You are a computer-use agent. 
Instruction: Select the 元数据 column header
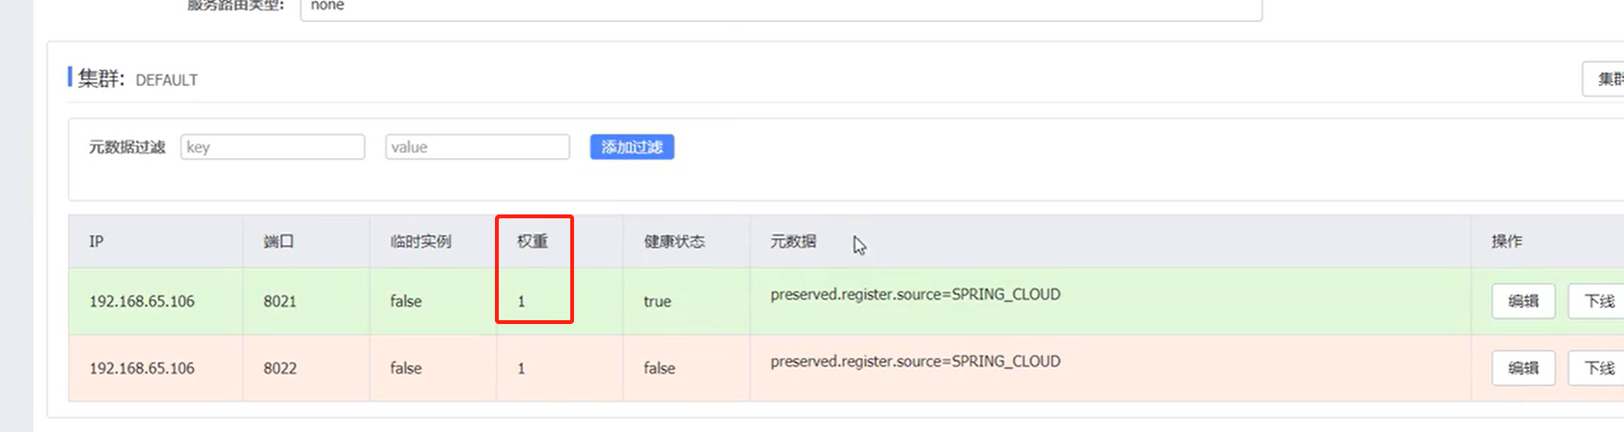click(x=793, y=241)
